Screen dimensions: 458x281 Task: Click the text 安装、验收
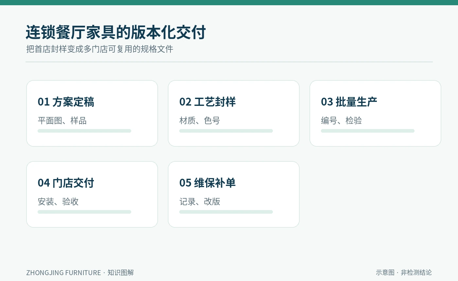58,202
